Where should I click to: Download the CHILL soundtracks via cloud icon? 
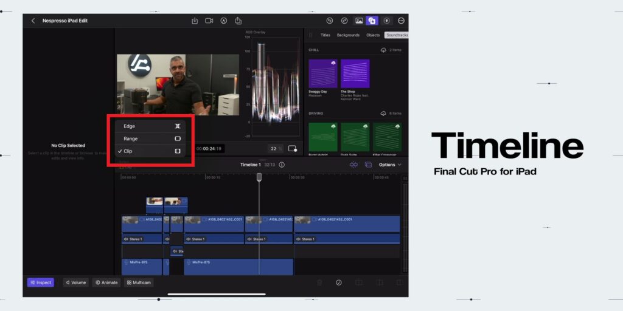[x=383, y=50]
